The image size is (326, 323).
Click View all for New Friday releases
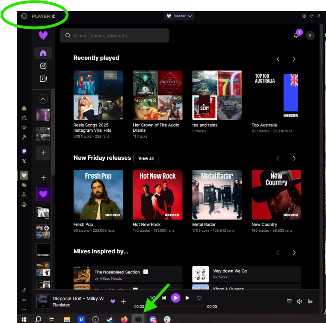146,158
